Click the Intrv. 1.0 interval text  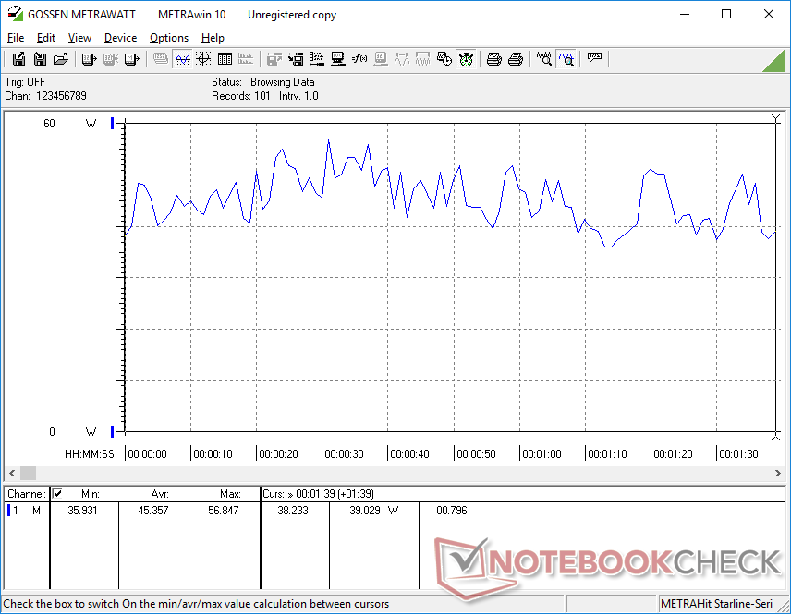tap(298, 96)
